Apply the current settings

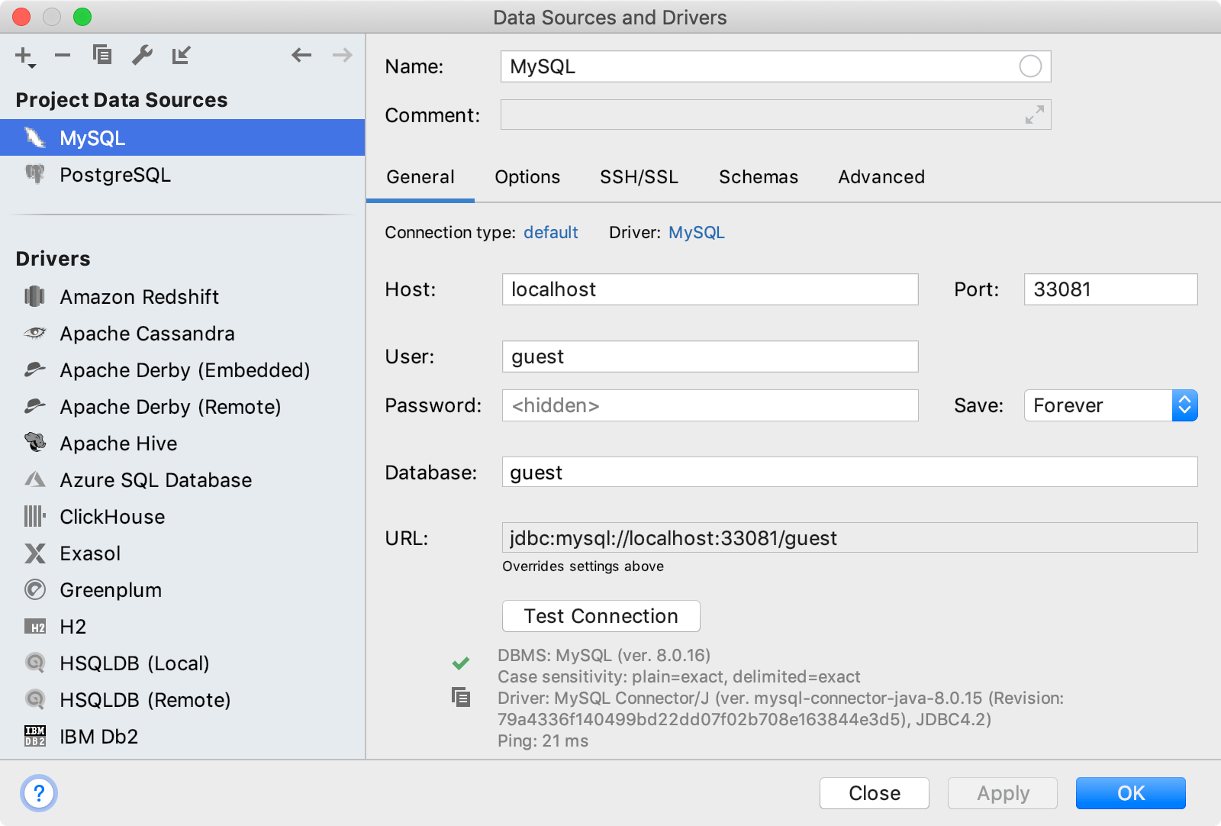(1002, 793)
